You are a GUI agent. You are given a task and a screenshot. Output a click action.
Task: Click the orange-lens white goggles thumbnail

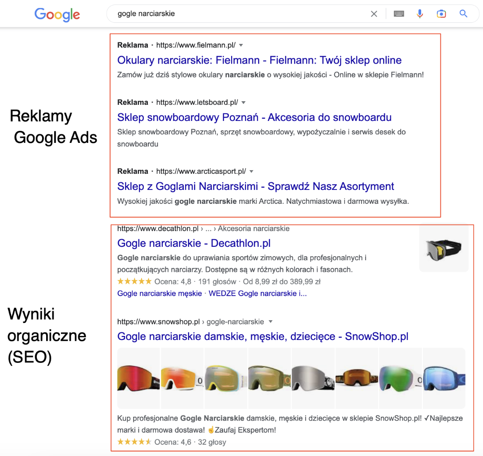182,378
